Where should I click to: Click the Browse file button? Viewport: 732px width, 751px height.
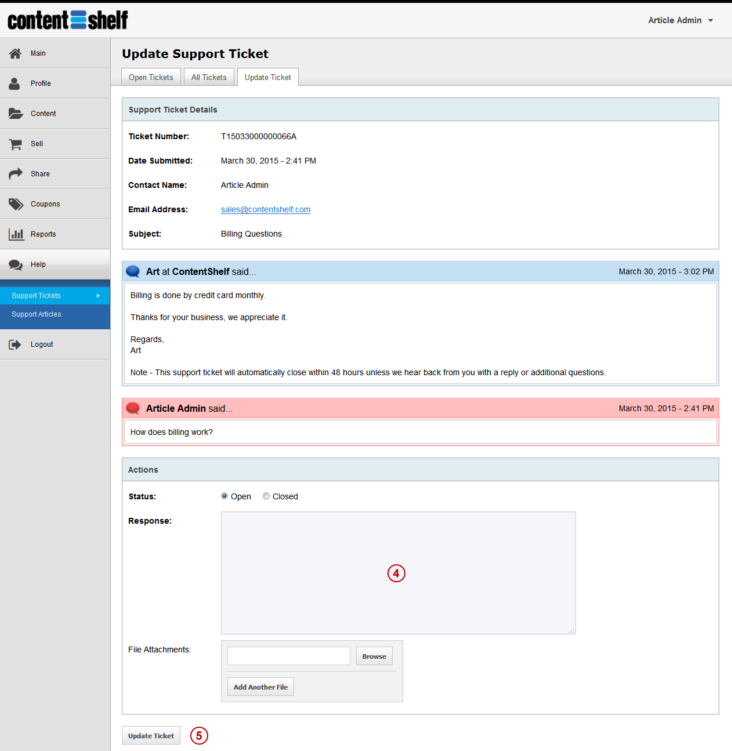tap(374, 656)
